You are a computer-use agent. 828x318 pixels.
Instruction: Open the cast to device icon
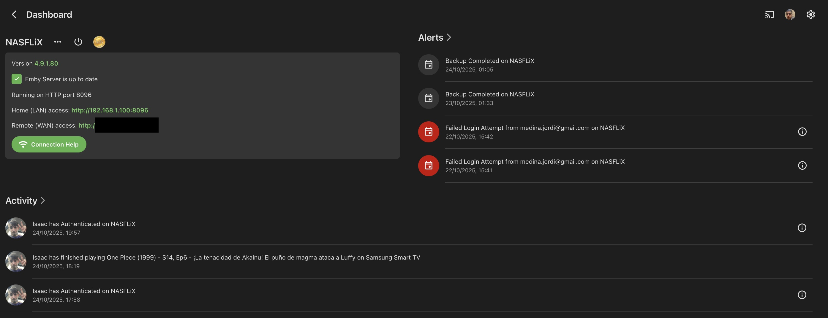(x=769, y=15)
